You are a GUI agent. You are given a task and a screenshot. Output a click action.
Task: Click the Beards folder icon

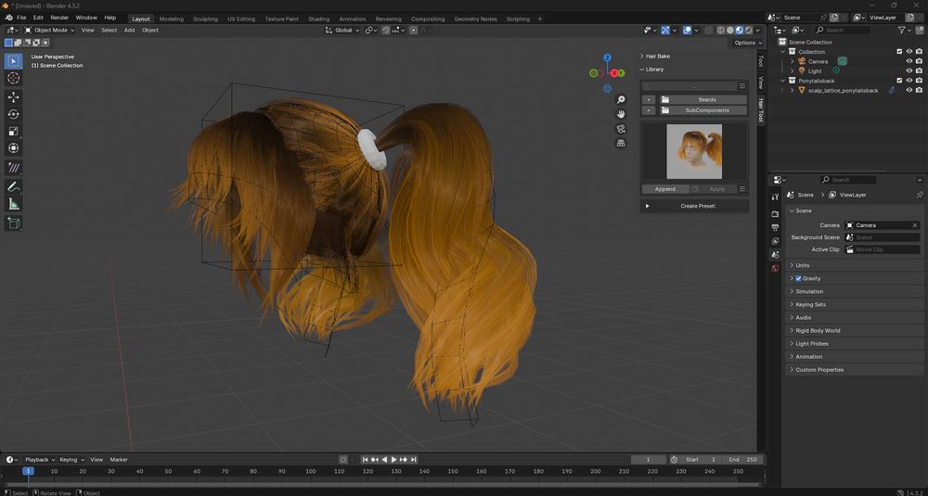(x=665, y=100)
